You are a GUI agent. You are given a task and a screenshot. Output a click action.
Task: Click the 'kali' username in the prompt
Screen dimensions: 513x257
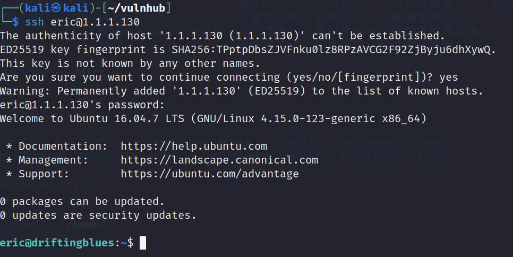tap(38, 8)
